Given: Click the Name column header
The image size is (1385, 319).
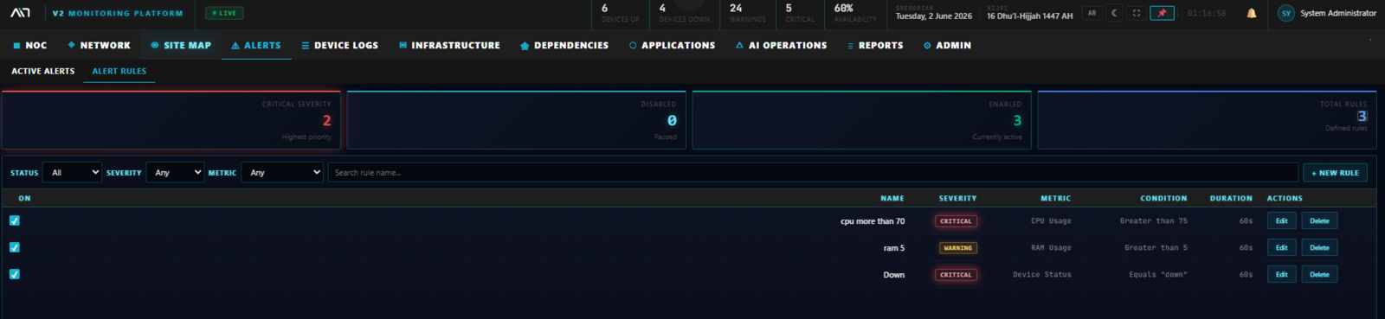Looking at the screenshot, I should 892,198.
